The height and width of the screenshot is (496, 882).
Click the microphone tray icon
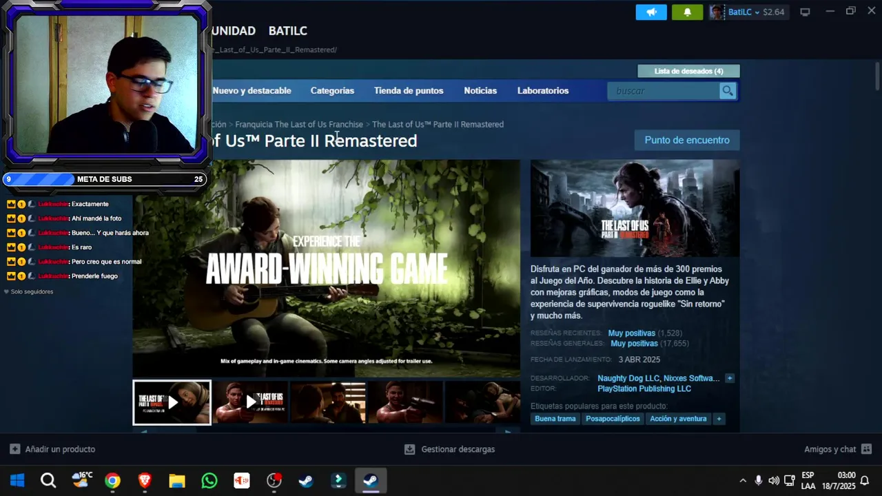click(758, 480)
